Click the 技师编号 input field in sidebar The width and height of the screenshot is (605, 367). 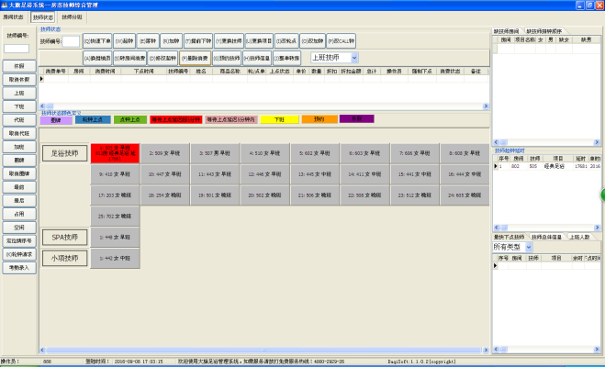(x=17, y=48)
